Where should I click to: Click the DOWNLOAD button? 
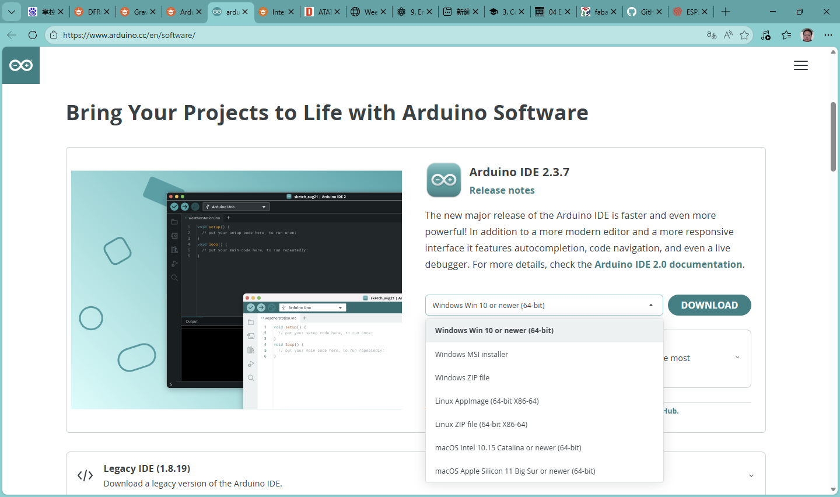709,305
